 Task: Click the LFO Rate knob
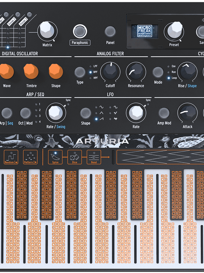136,113
